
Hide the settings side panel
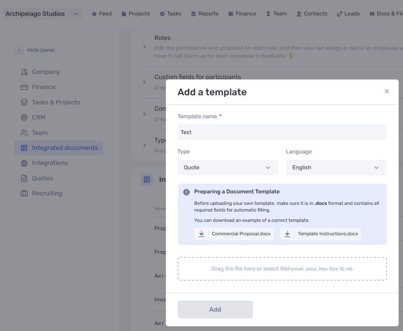35,50
